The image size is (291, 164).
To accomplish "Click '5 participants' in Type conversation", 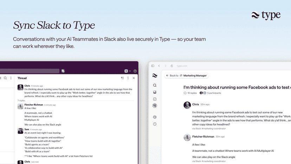I will click(x=214, y=93).
